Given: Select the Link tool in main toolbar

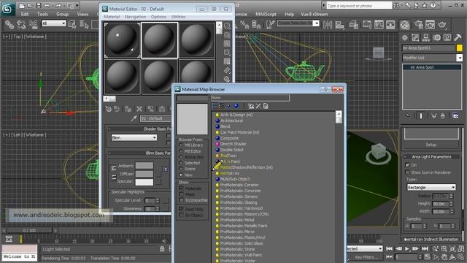Looking at the screenshot, I should 9,24.
